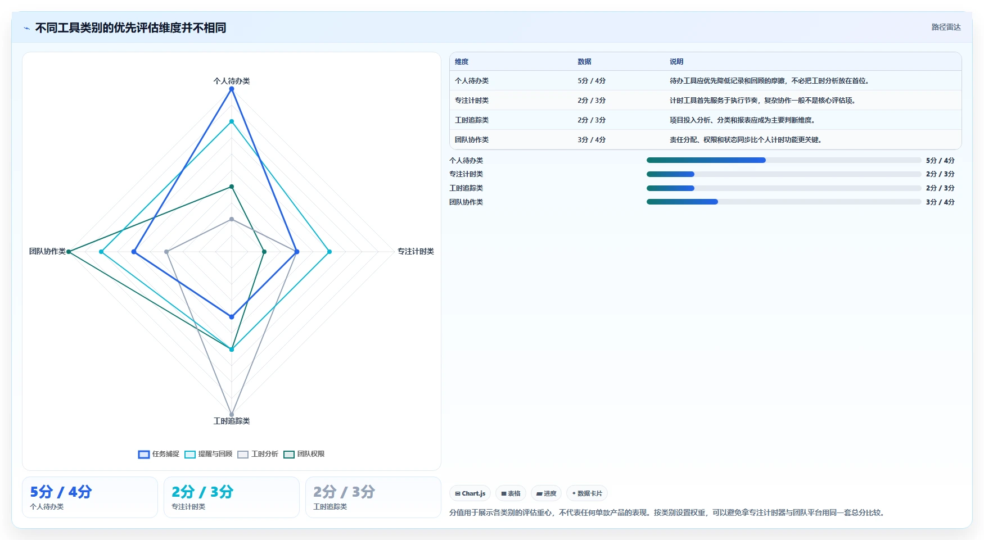Click the 表格 tag label

pos(514,493)
